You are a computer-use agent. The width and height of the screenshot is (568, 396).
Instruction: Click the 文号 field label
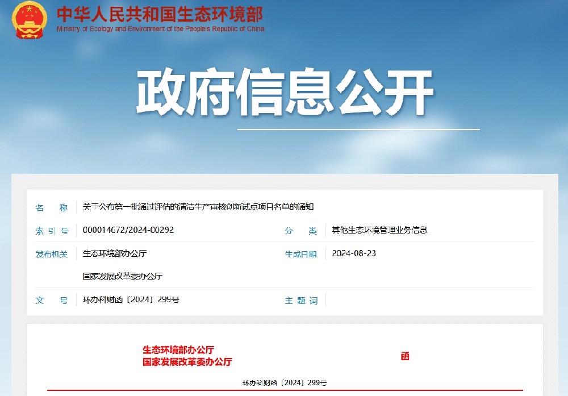point(51,300)
